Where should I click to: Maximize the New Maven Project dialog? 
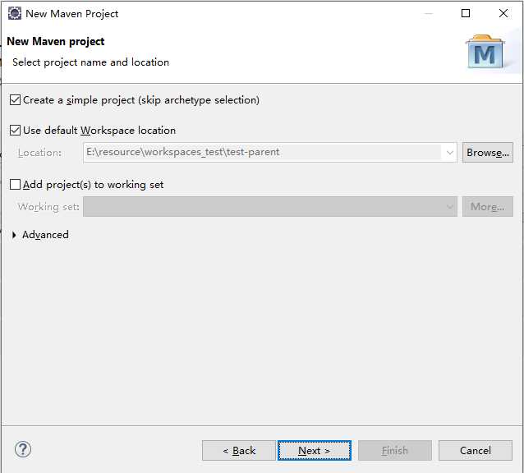[x=466, y=13]
